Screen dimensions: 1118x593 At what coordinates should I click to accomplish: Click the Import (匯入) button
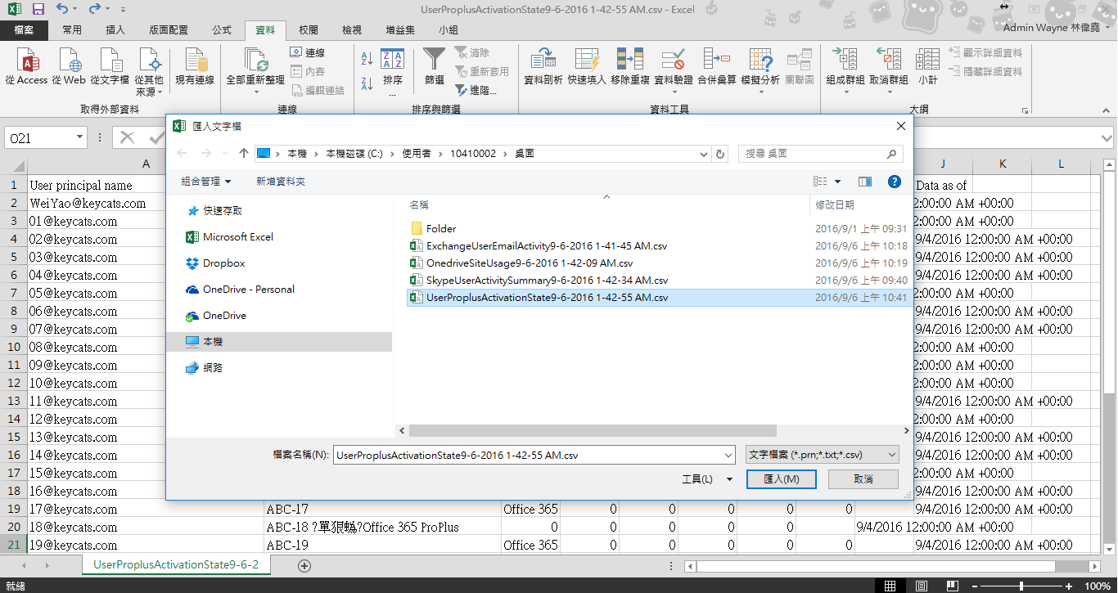(782, 479)
